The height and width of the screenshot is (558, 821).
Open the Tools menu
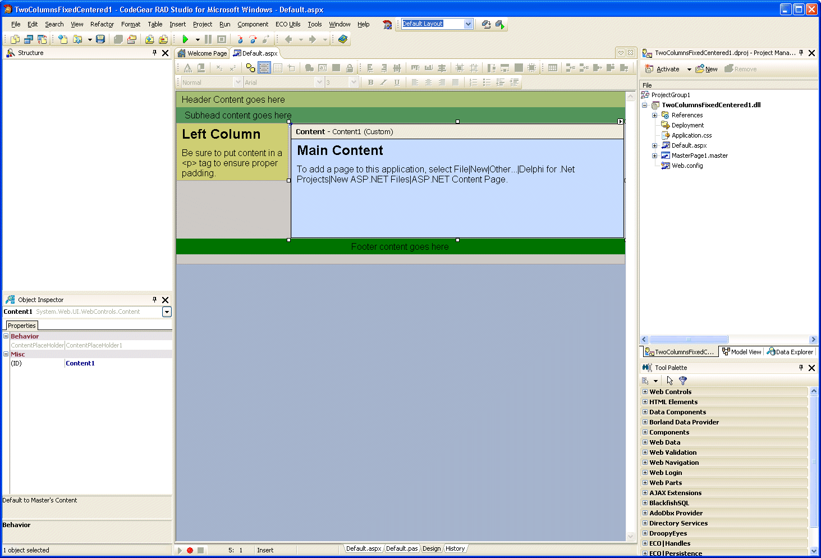click(314, 24)
